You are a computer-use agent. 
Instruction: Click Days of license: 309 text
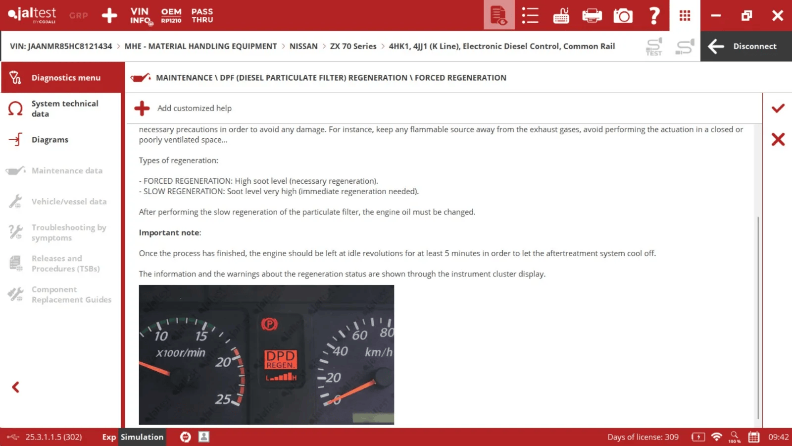click(x=643, y=437)
